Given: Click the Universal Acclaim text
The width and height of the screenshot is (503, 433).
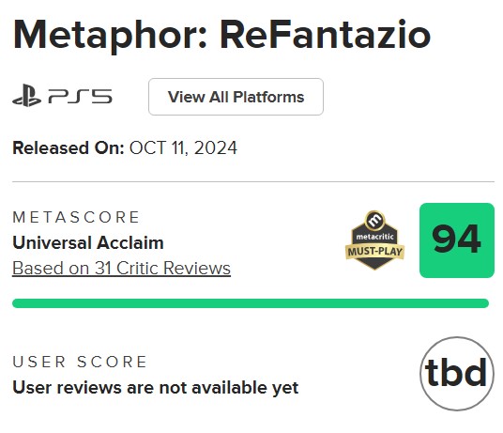Looking at the screenshot, I should (88, 242).
